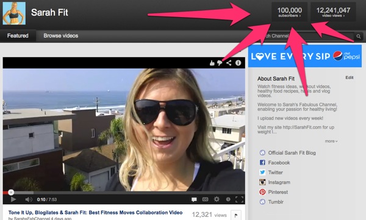Screen dimensions: 366x220
Task: Mute the video using the speaker icon
Action: 29,199
